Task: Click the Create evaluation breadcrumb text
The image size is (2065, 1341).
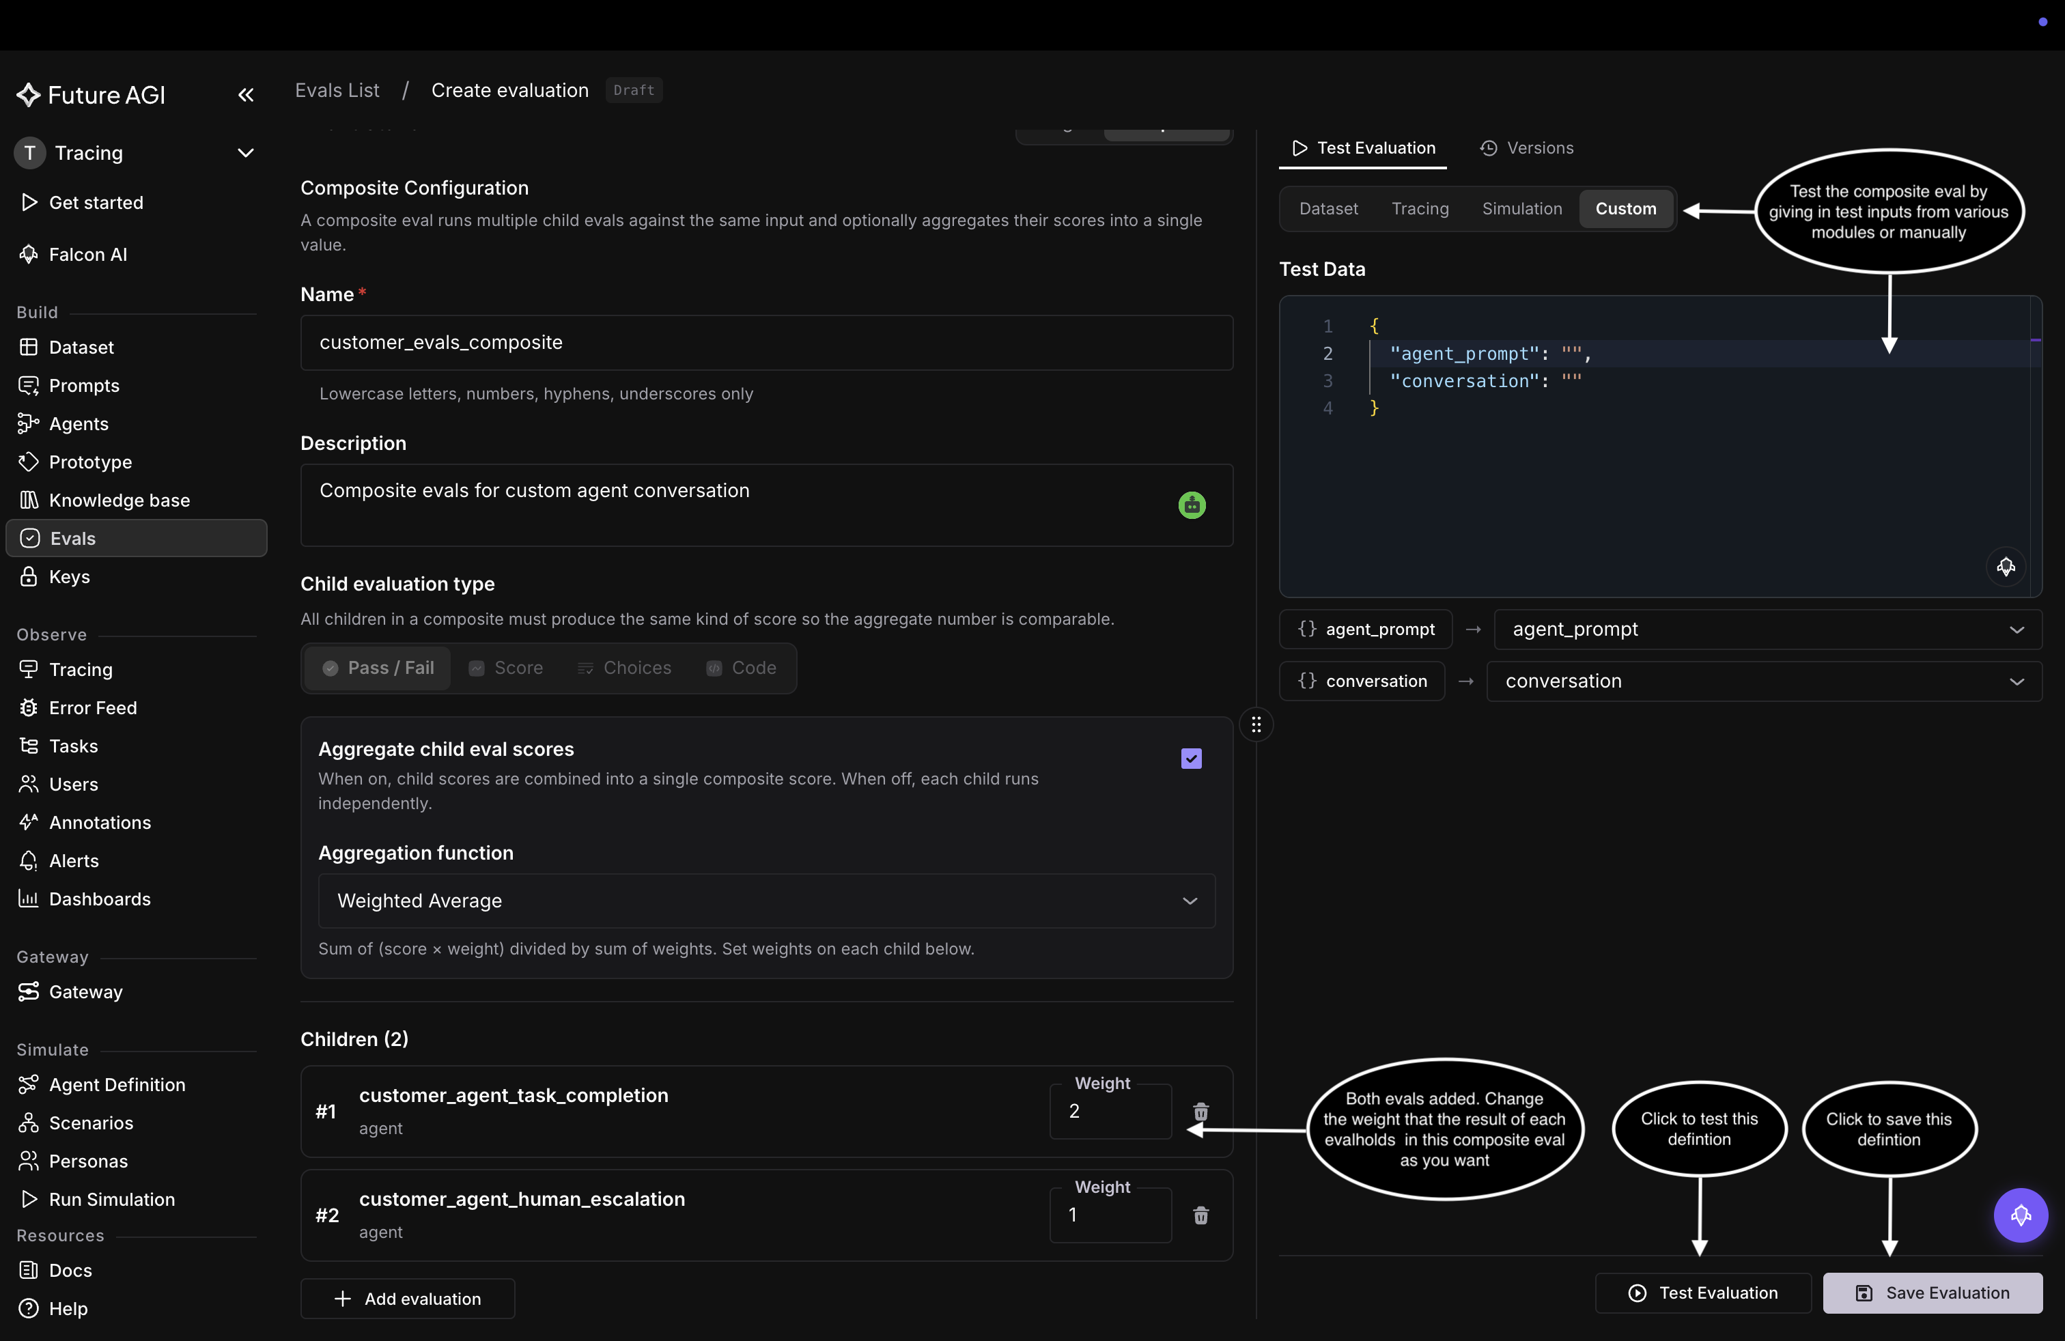Action: point(509,90)
